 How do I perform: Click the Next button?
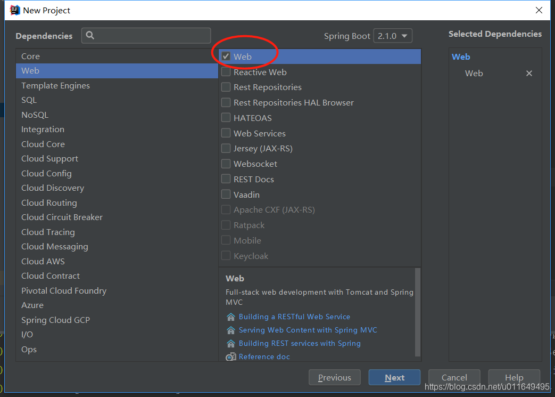pyautogui.click(x=394, y=377)
